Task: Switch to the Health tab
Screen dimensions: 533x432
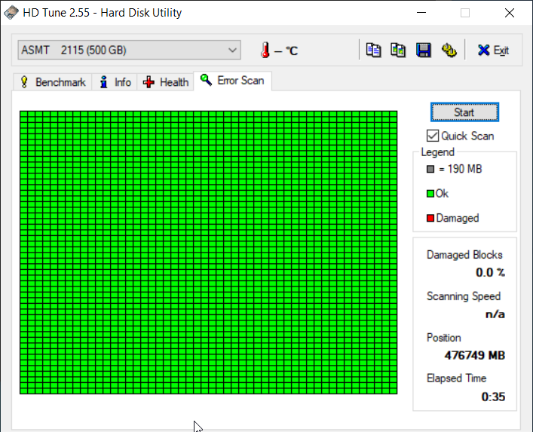Action: pos(166,82)
